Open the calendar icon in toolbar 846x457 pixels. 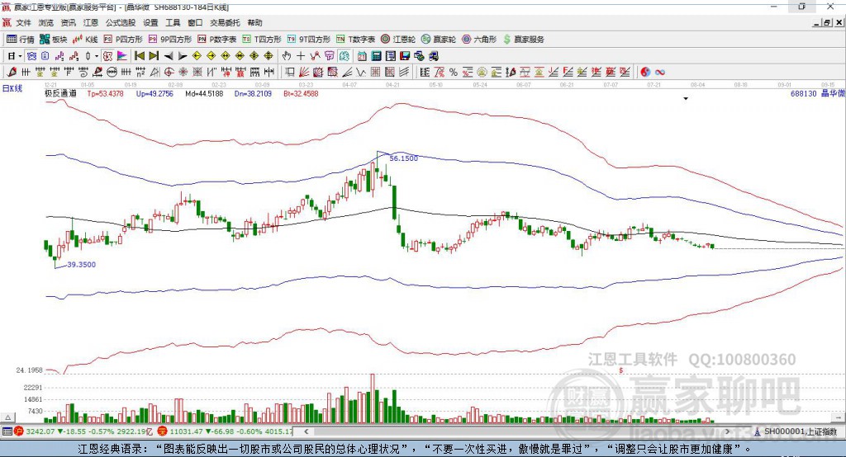362,56
